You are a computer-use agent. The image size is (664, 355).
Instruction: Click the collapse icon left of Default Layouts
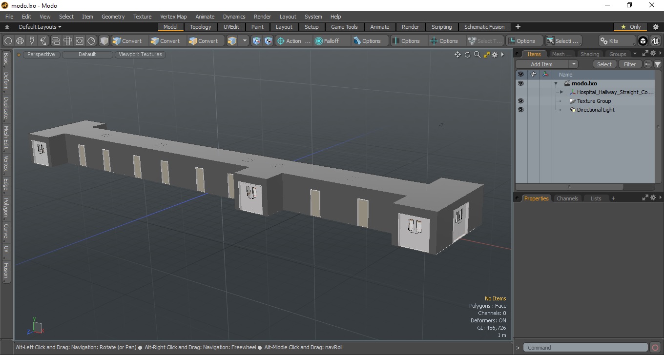click(x=7, y=27)
